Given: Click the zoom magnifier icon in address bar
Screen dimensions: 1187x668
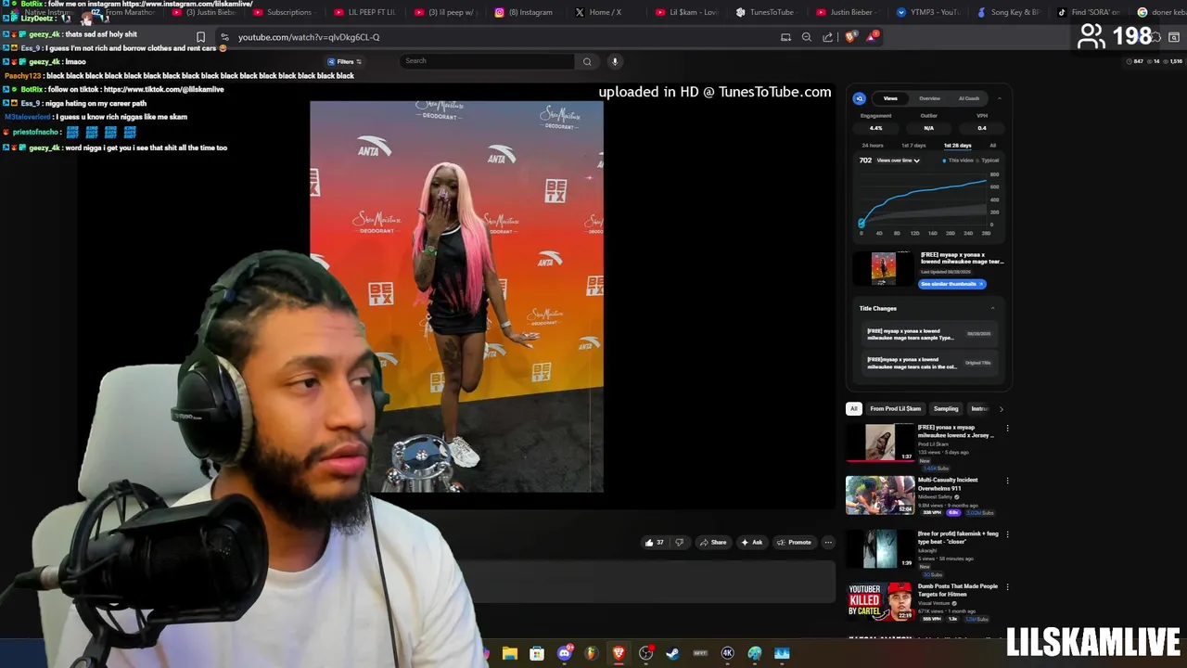Looking at the screenshot, I should [807, 37].
